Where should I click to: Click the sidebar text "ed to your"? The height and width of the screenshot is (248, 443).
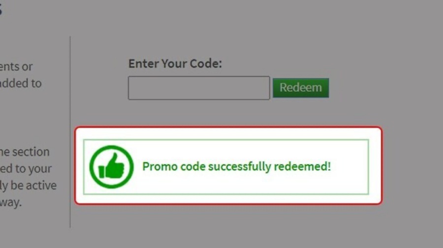pos(26,168)
